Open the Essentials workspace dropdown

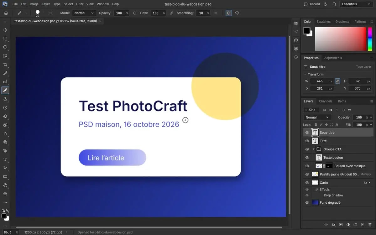[356, 4]
